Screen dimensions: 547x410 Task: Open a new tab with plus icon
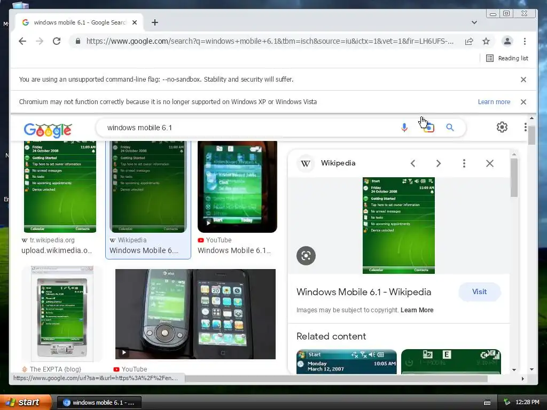[x=155, y=22]
